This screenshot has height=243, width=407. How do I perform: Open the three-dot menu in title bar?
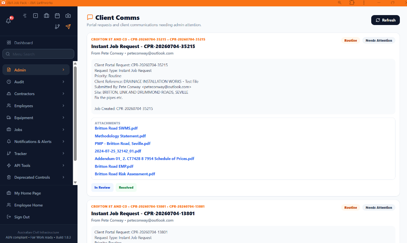364,3
